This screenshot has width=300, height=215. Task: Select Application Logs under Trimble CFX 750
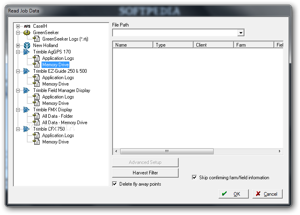[58, 135]
